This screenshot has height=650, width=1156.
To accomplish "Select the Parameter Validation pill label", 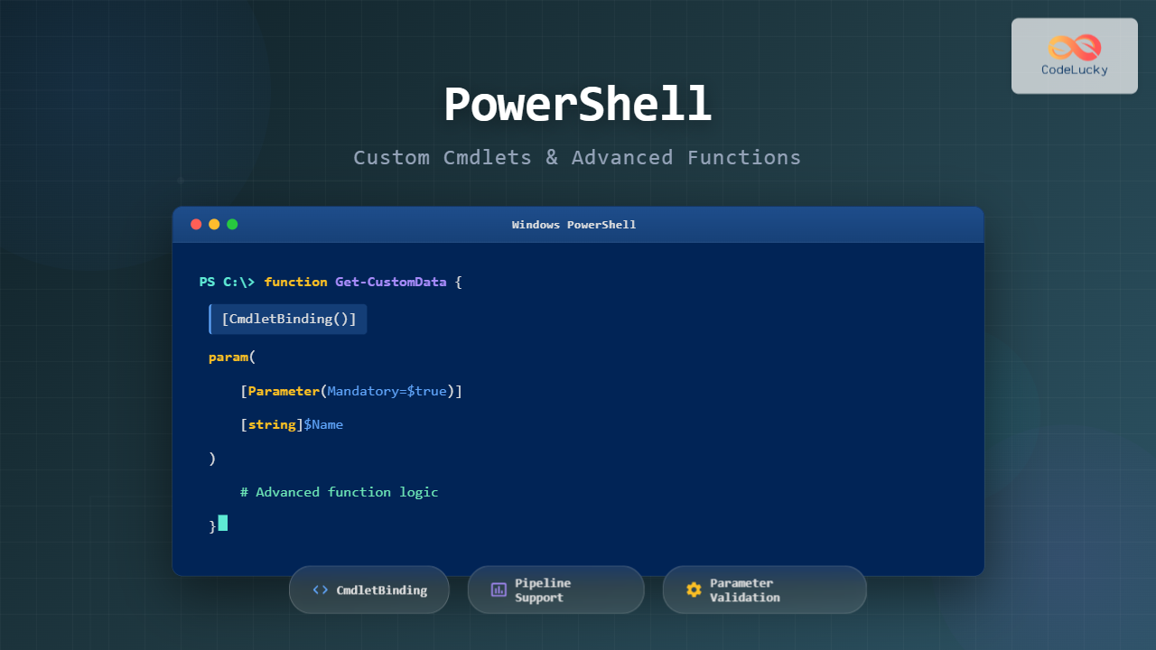I will pyautogui.click(x=744, y=590).
